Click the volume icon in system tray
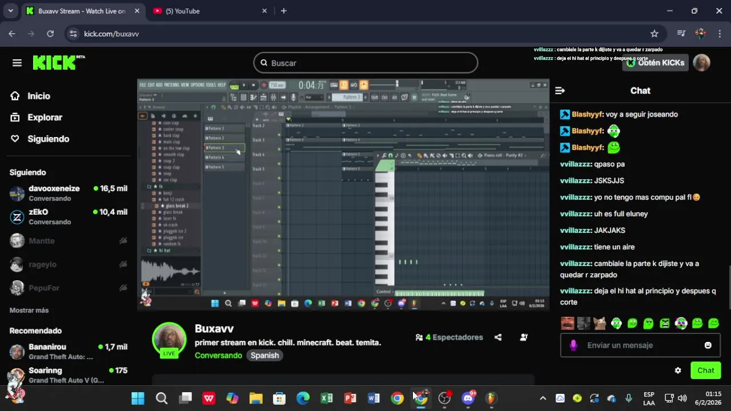The height and width of the screenshot is (411, 731). click(x=682, y=398)
